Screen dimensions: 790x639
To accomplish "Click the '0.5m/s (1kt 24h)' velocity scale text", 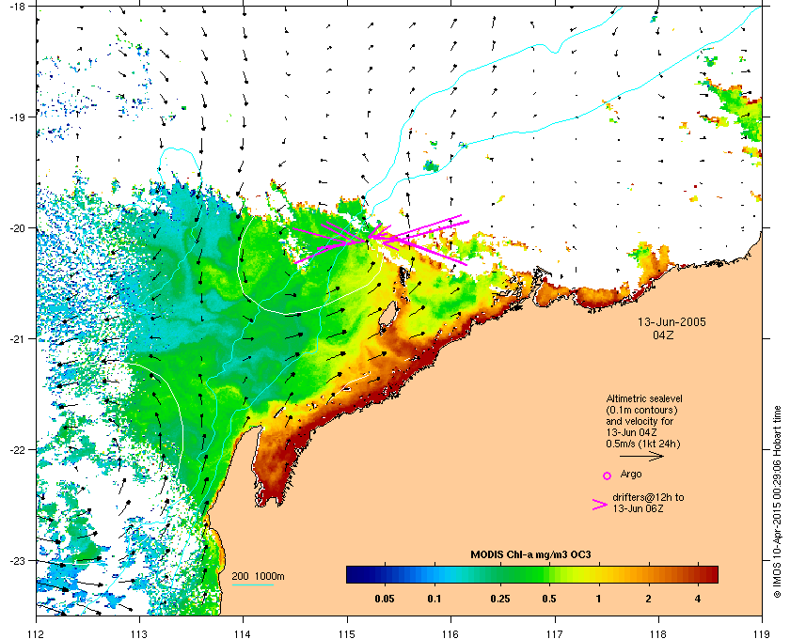I will pos(642,444).
